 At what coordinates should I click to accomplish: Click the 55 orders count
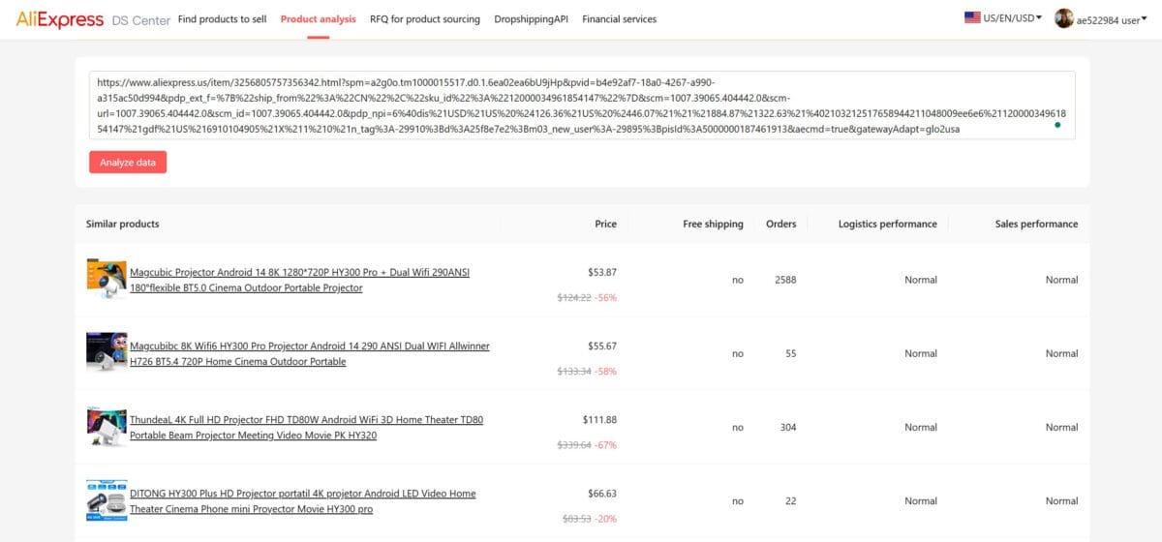[x=791, y=353]
